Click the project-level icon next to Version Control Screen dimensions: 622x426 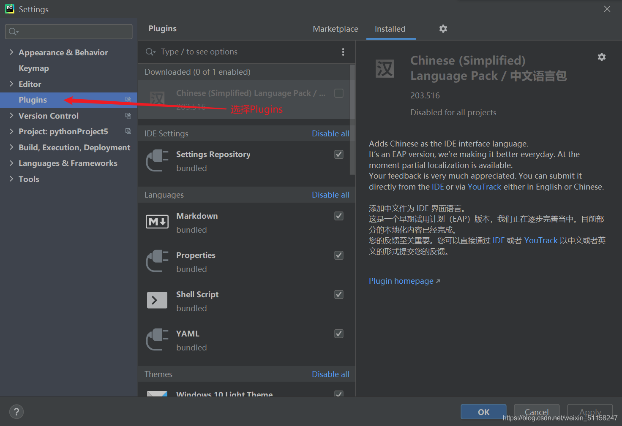[x=128, y=116]
